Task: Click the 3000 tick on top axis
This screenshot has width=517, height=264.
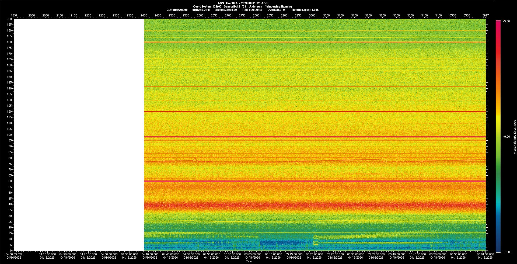Action: (x=312, y=15)
